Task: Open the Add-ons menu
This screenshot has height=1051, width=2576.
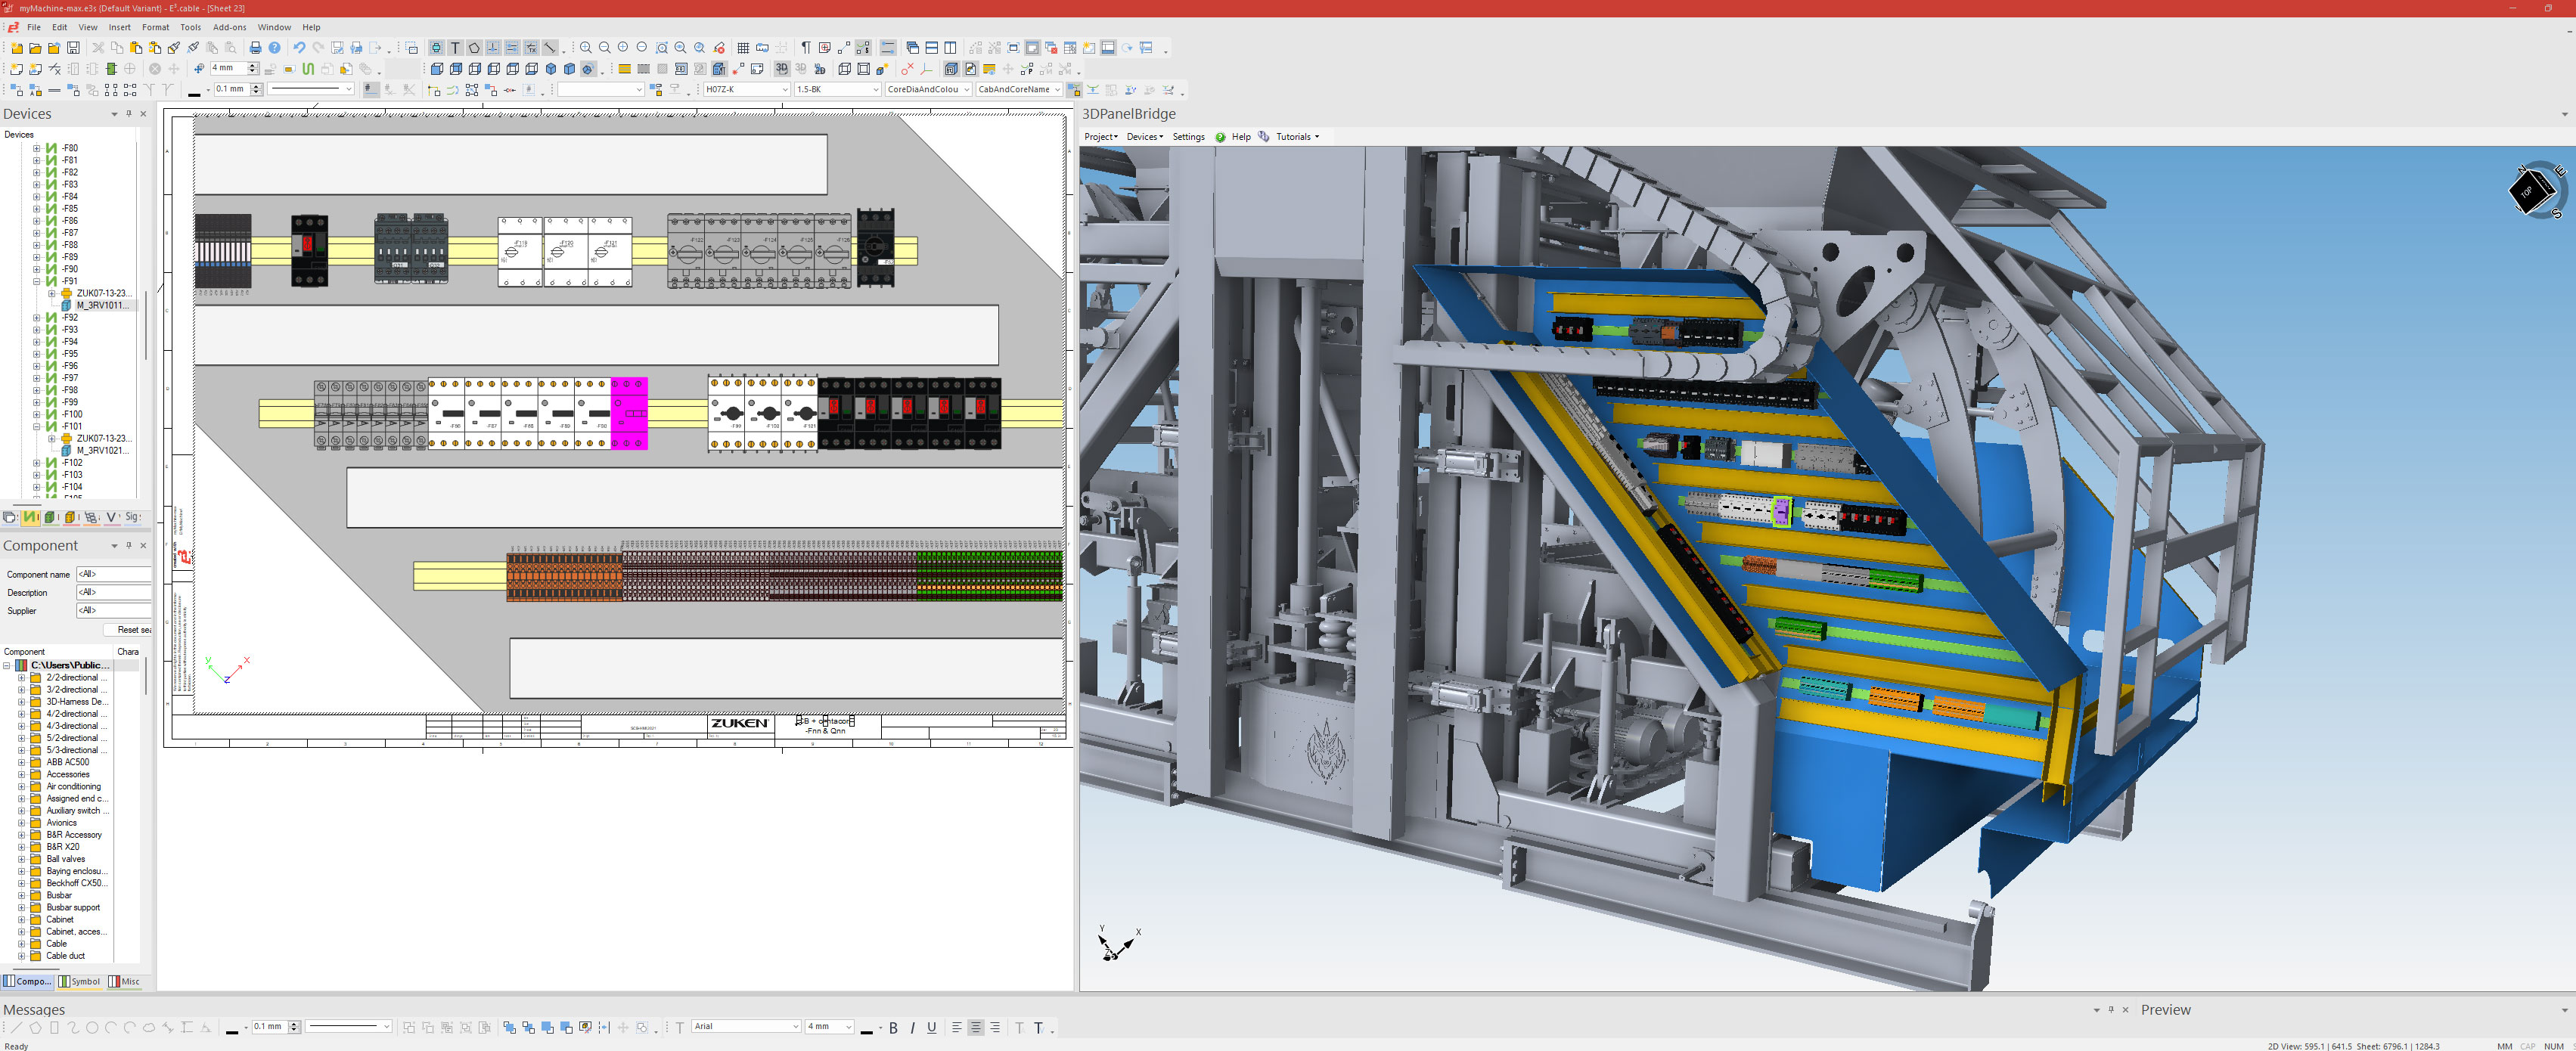Action: pos(229,27)
